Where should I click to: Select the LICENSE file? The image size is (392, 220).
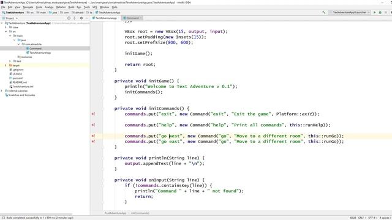pos(17,74)
